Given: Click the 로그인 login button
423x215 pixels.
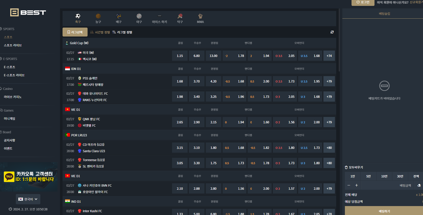Looking at the screenshot, I should click(x=363, y=2).
